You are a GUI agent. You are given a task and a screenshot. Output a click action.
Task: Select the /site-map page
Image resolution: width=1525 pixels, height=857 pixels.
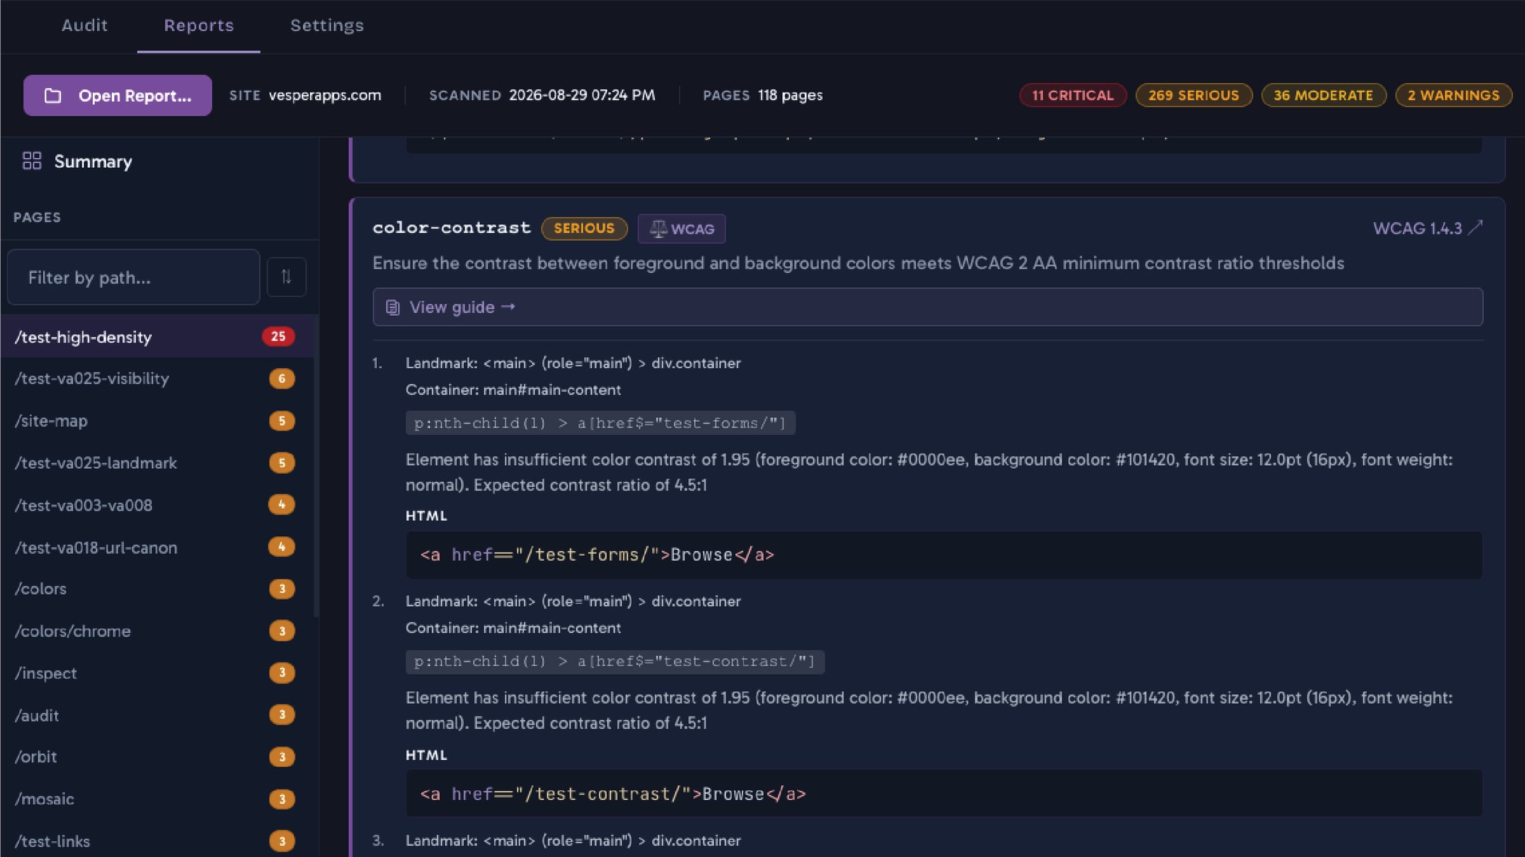(x=157, y=421)
